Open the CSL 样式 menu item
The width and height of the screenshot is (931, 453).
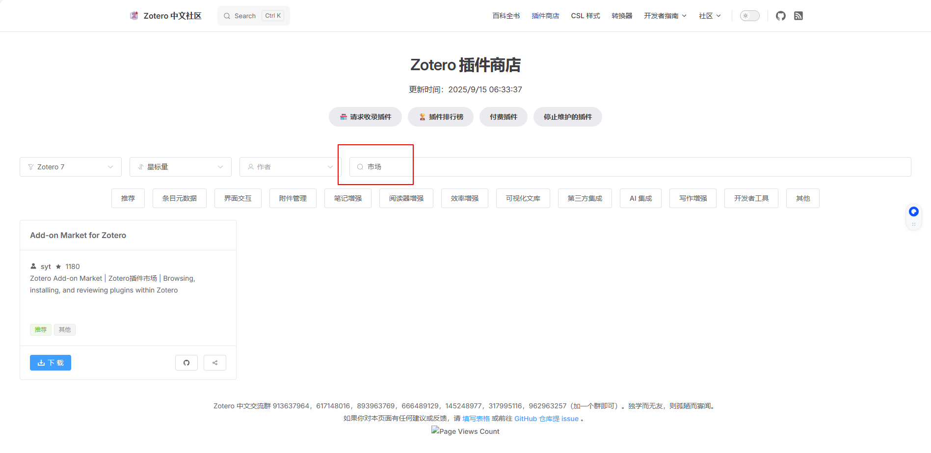585,16
